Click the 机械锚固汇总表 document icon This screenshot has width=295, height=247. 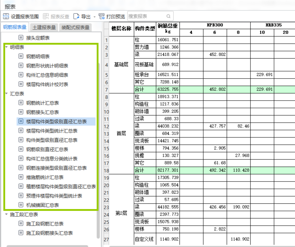point(21,205)
